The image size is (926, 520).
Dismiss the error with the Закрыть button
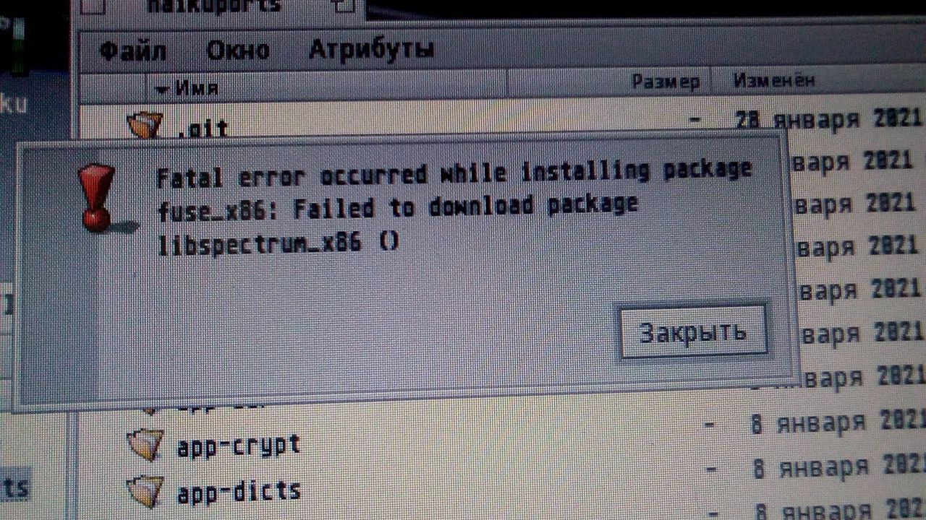coord(693,331)
